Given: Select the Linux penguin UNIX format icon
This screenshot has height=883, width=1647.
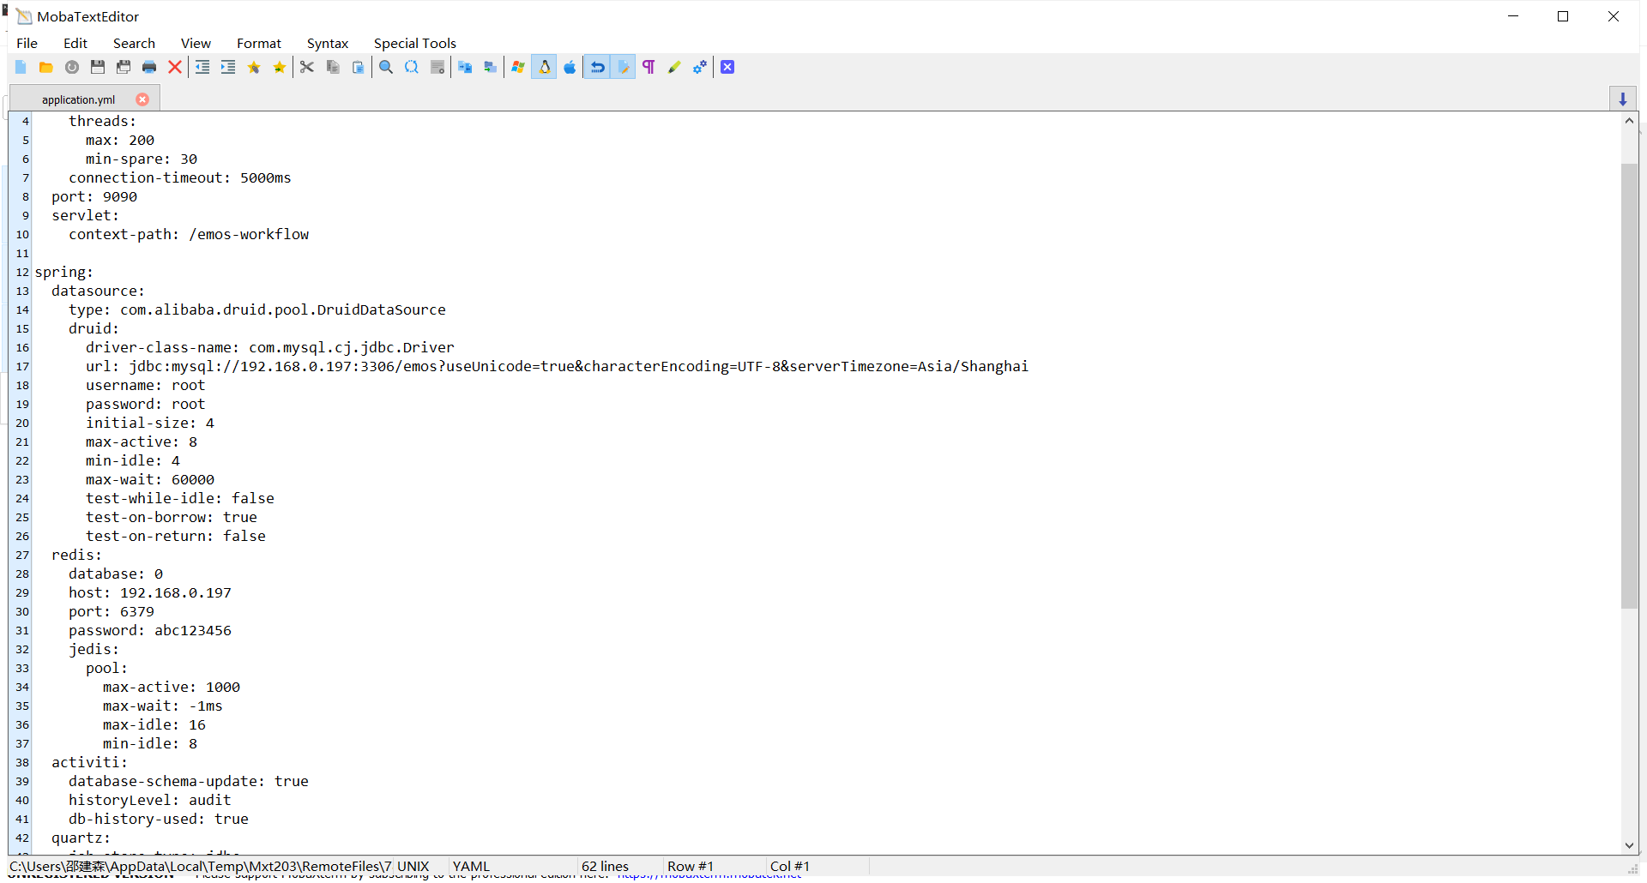Looking at the screenshot, I should coord(544,67).
